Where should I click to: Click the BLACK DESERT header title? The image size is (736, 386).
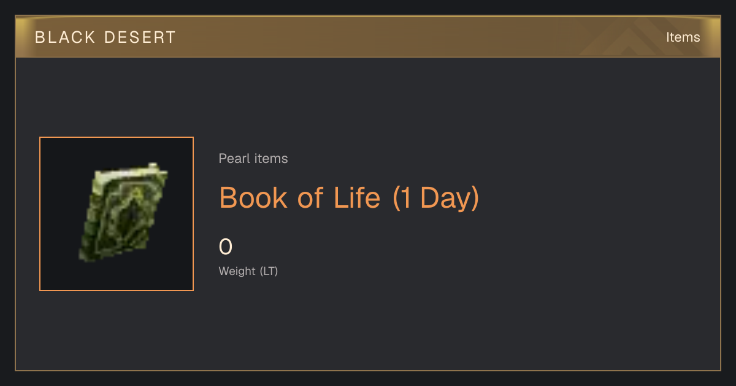105,37
